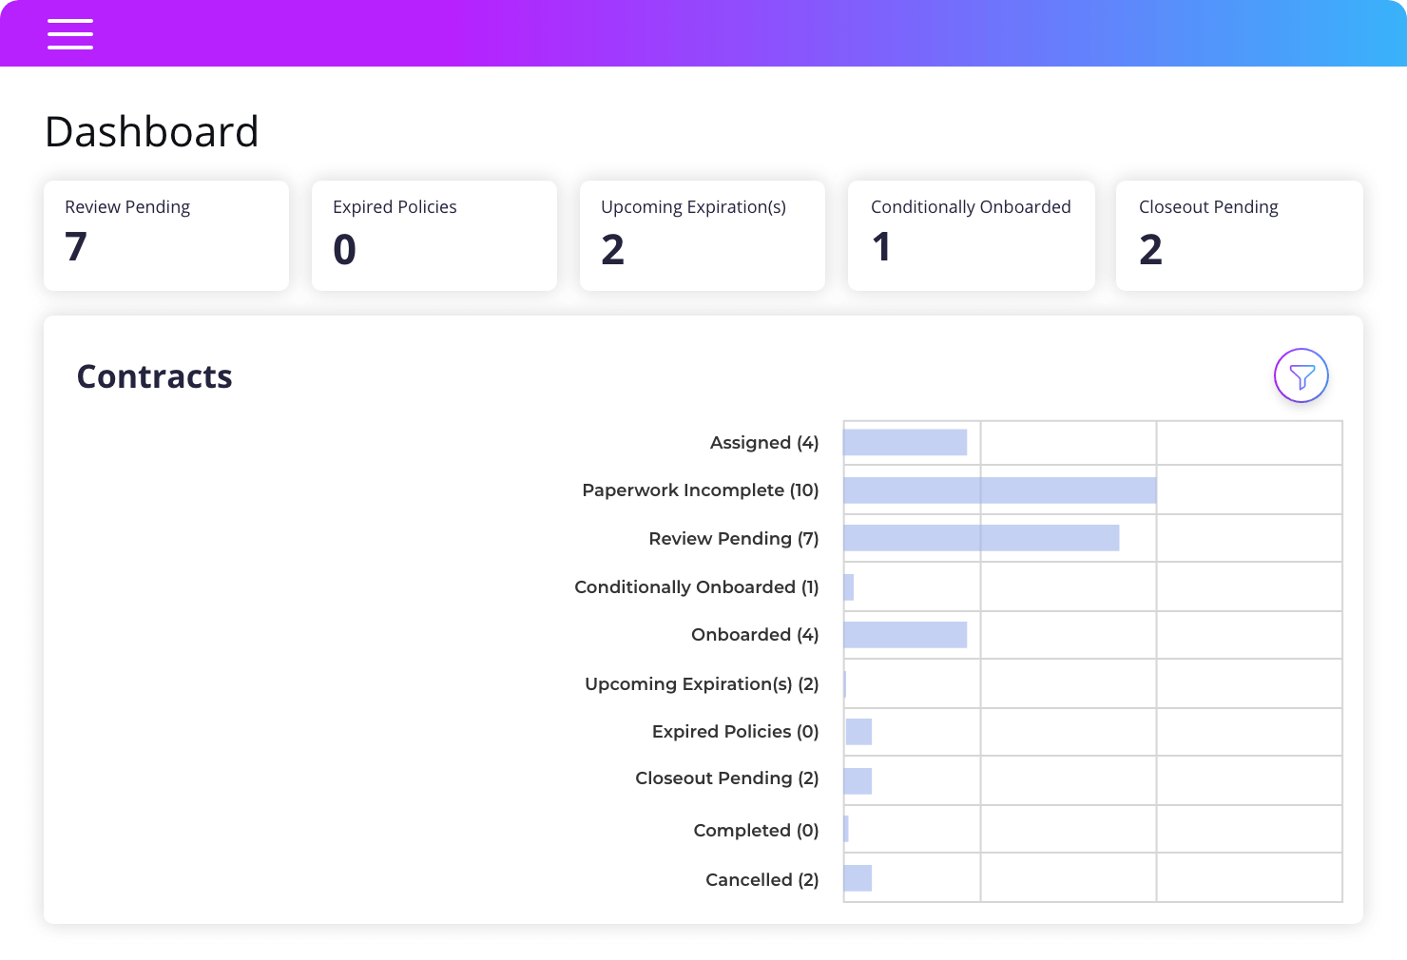Click the Paperwork Incomplete (10) chart bar
This screenshot has height=960, width=1407.
(x=1000, y=490)
